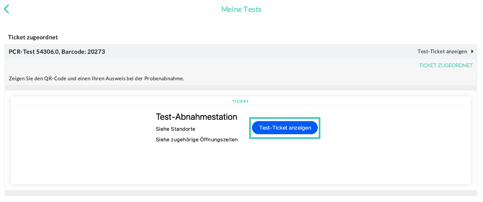Open the Test-Ticket anzeigen link in header row
Screen dimensions: 483x202
point(442,51)
